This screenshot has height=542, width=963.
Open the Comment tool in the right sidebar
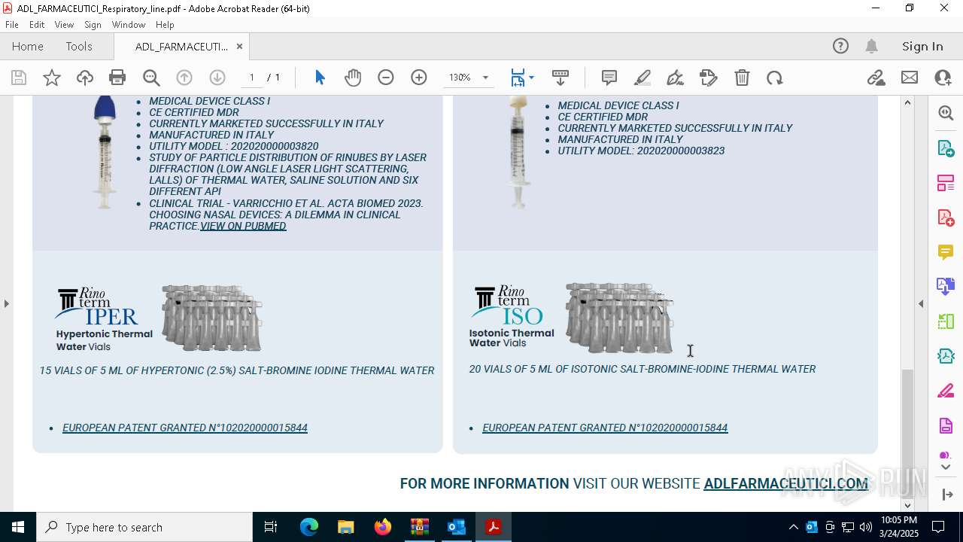pos(946,251)
